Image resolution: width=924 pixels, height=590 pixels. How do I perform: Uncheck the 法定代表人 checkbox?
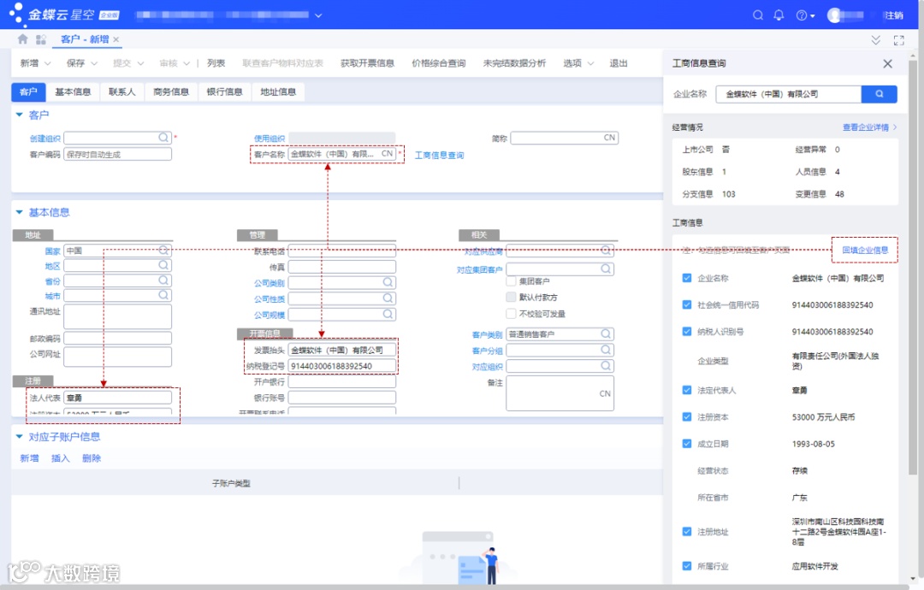click(x=686, y=390)
